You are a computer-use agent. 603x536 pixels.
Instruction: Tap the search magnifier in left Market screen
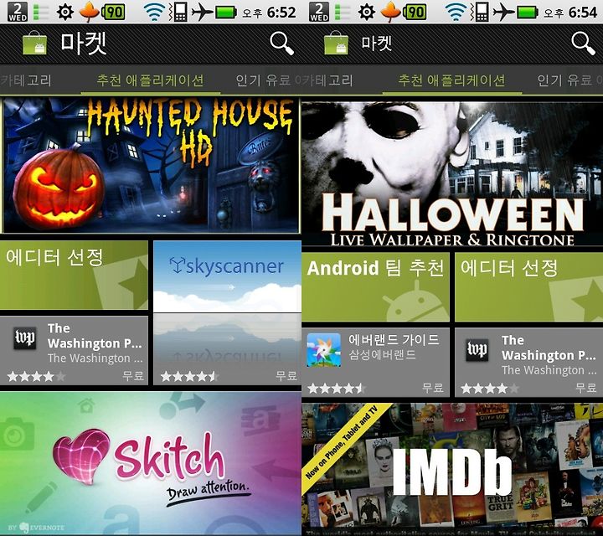point(282,43)
